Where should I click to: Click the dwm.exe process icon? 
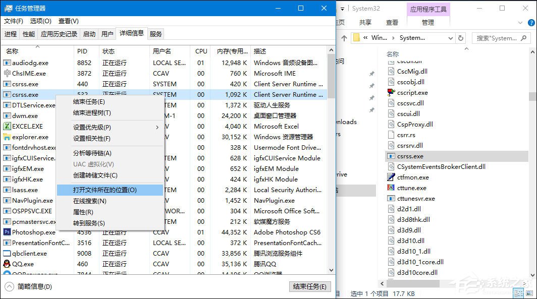coord(7,115)
